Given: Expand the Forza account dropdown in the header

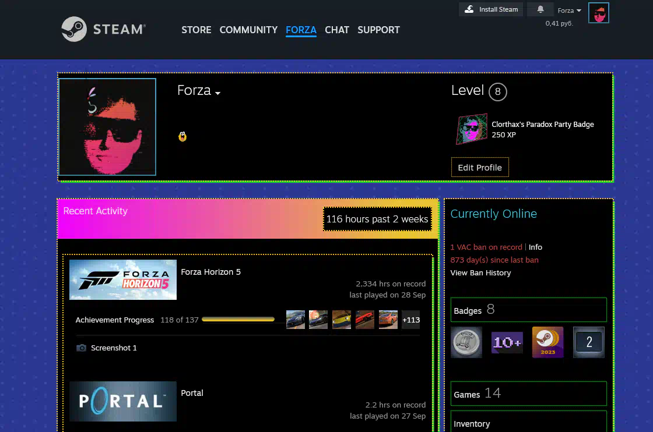Looking at the screenshot, I should pyautogui.click(x=569, y=10).
